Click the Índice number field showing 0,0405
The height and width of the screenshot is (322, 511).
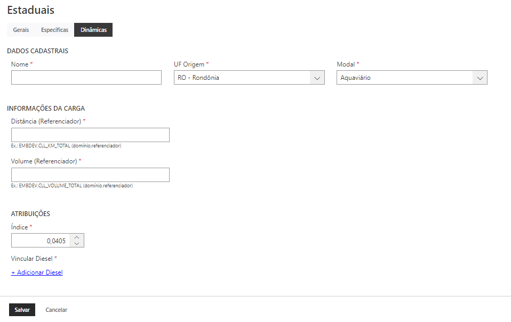coord(41,241)
